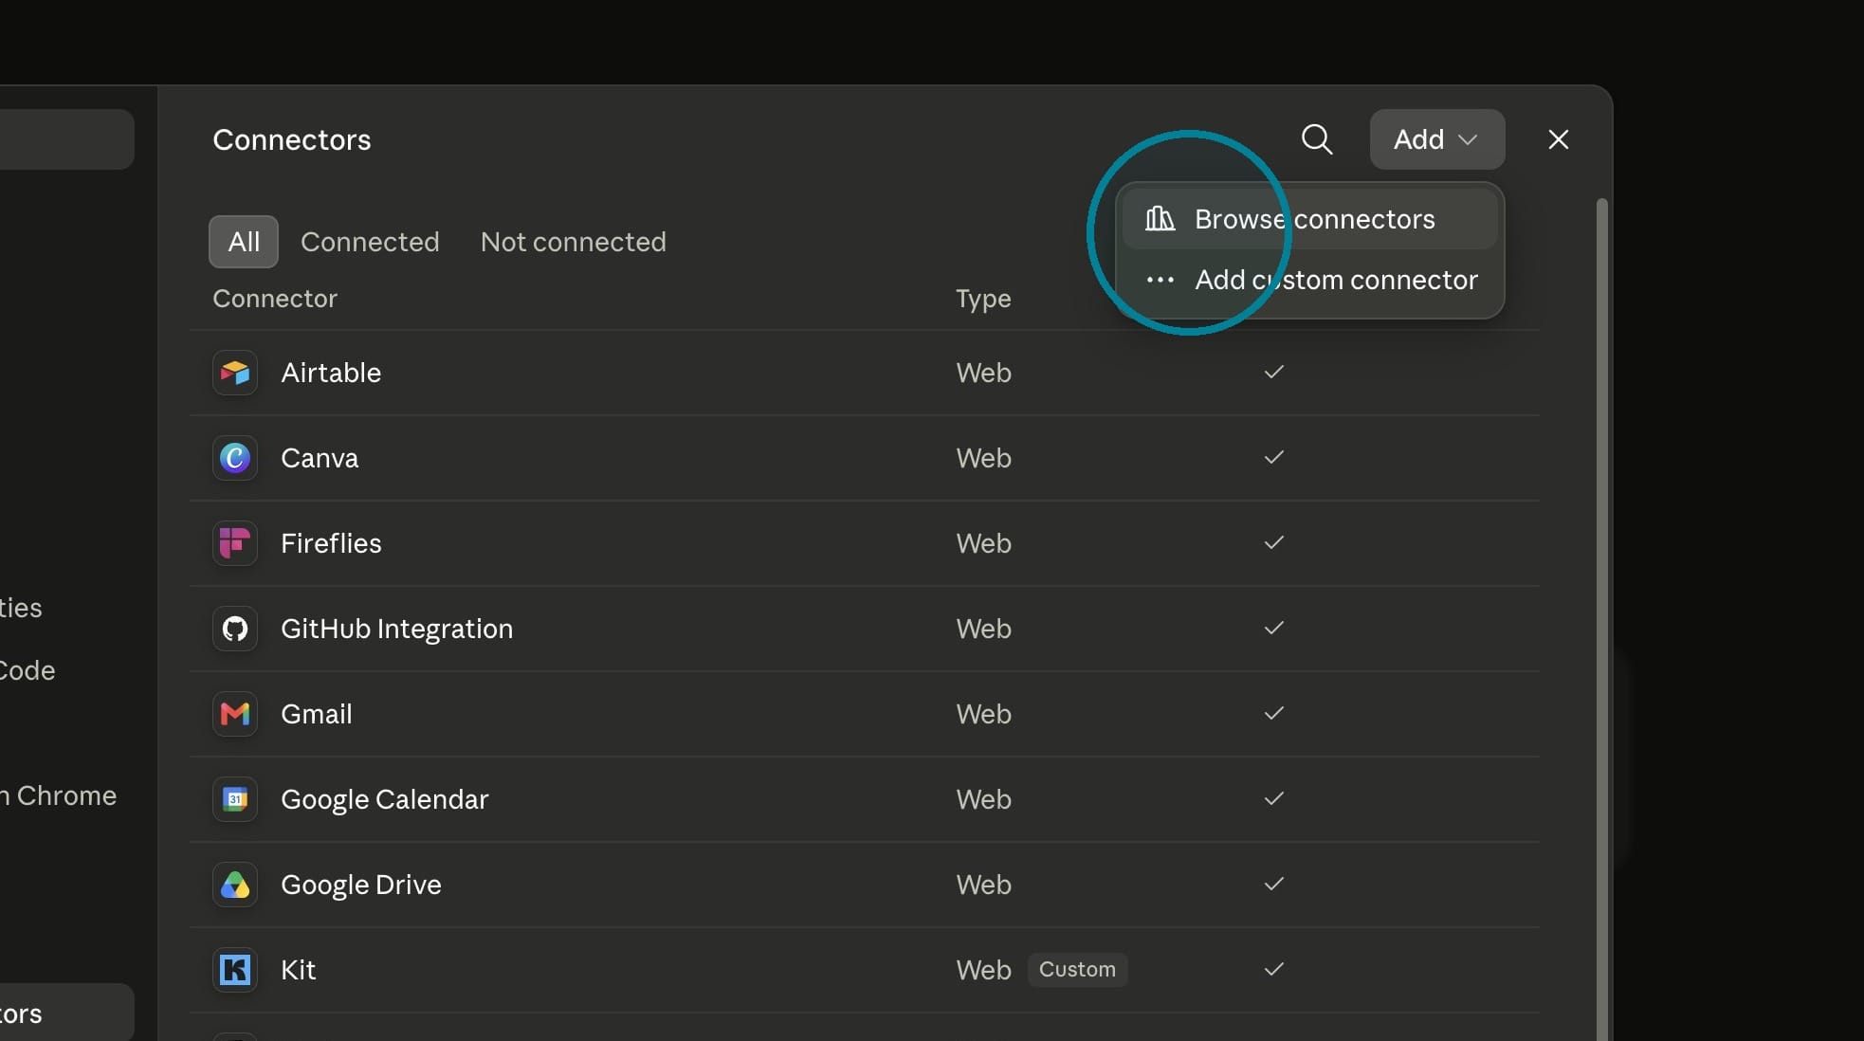Screen dimensions: 1864x1041
Task: Click the Kit connected checkmark
Action: pyautogui.click(x=1274, y=969)
